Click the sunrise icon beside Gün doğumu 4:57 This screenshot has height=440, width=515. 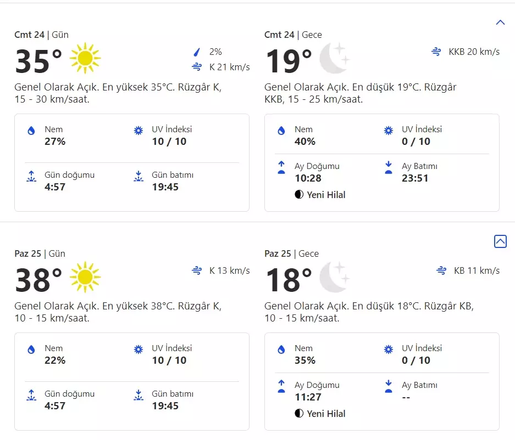(32, 176)
